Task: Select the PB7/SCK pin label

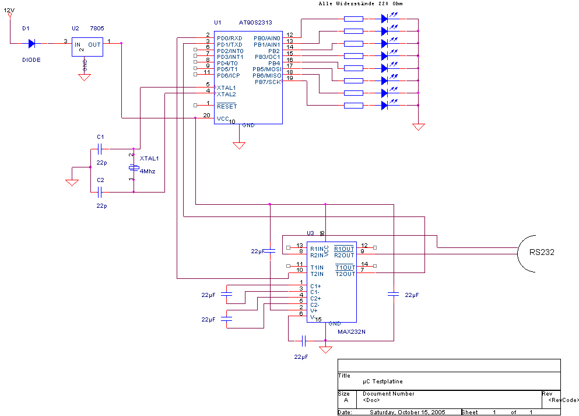Action: click(268, 82)
